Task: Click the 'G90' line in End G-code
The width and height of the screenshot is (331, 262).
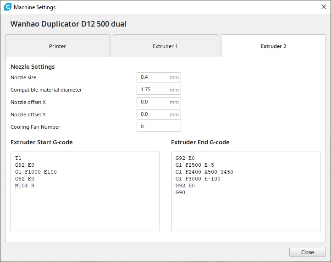Action: 180,192
